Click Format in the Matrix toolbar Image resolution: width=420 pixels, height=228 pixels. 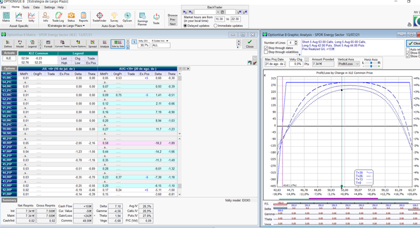[x=48, y=44]
